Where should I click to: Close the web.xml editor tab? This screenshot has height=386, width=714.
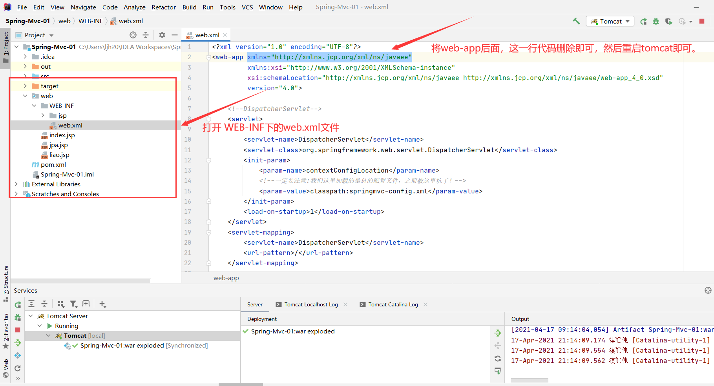225,35
